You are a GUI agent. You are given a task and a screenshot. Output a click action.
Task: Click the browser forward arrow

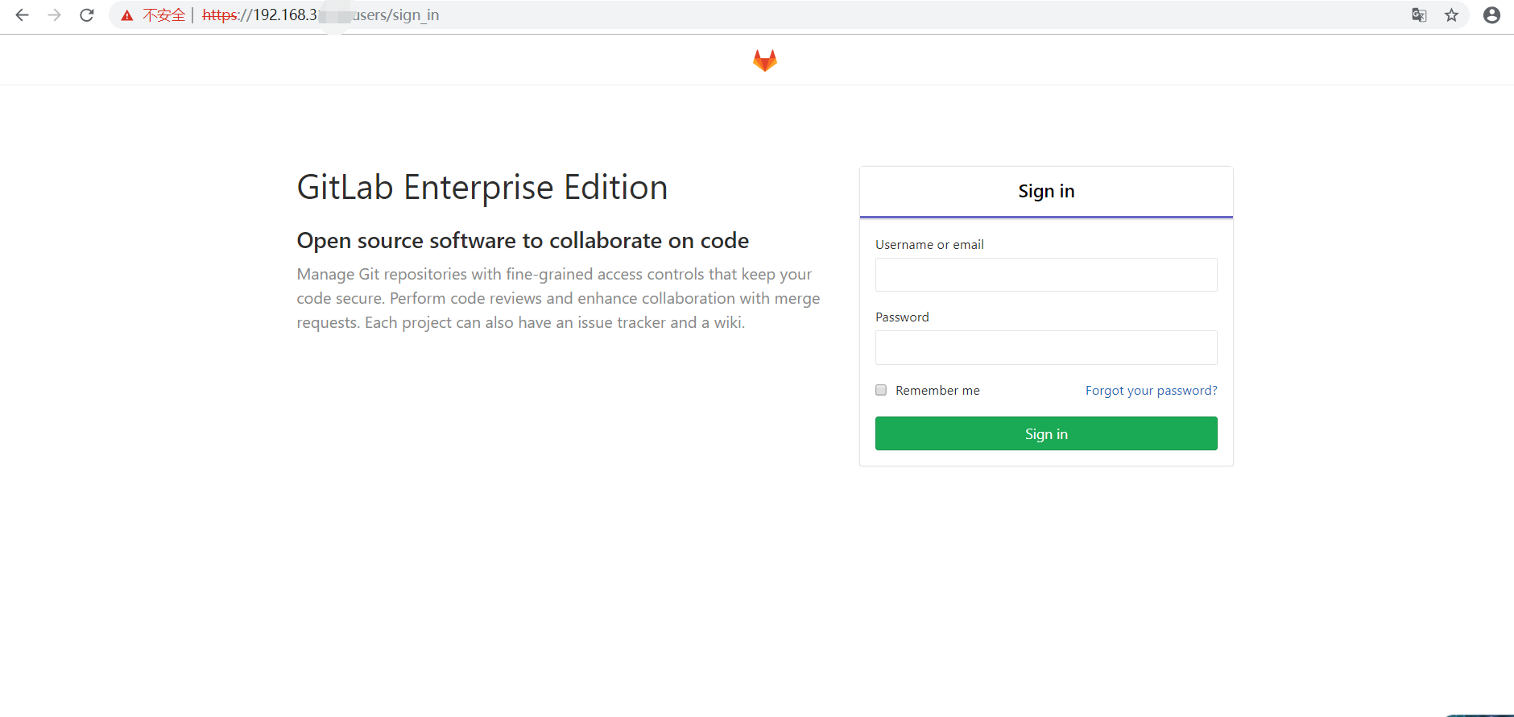[x=55, y=15]
